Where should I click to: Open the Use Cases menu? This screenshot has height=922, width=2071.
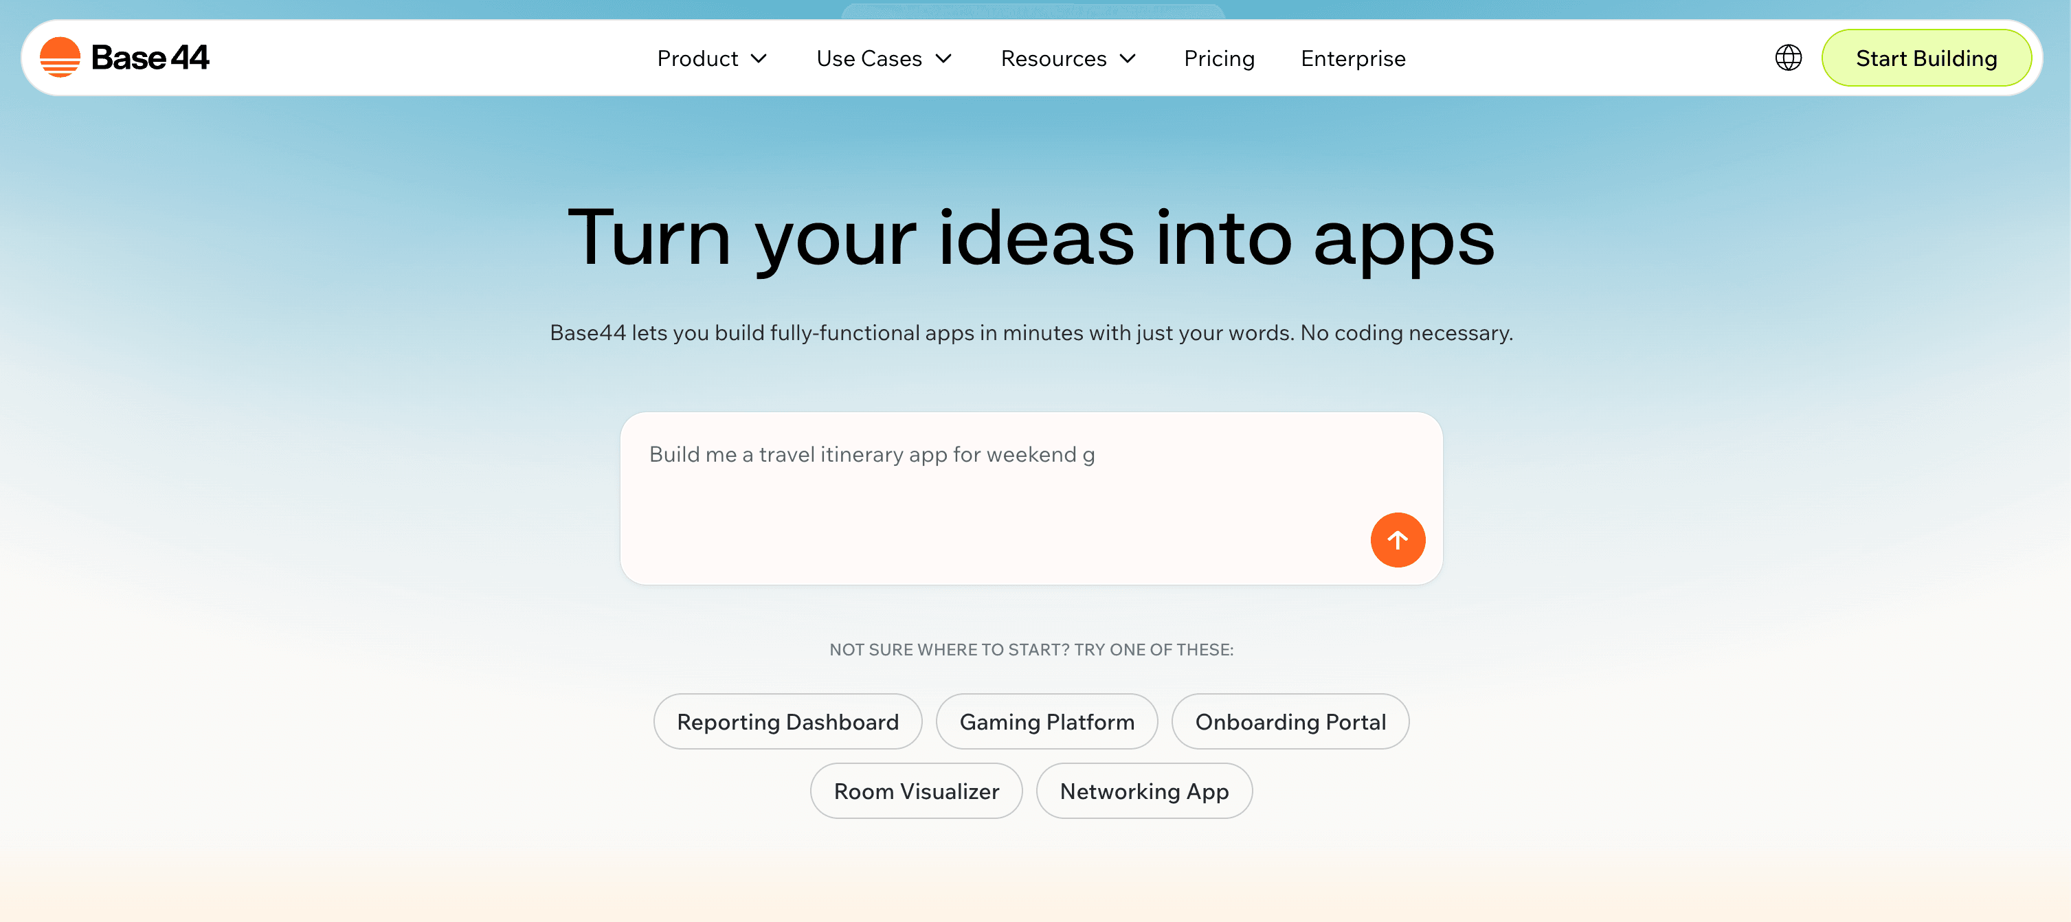[869, 58]
